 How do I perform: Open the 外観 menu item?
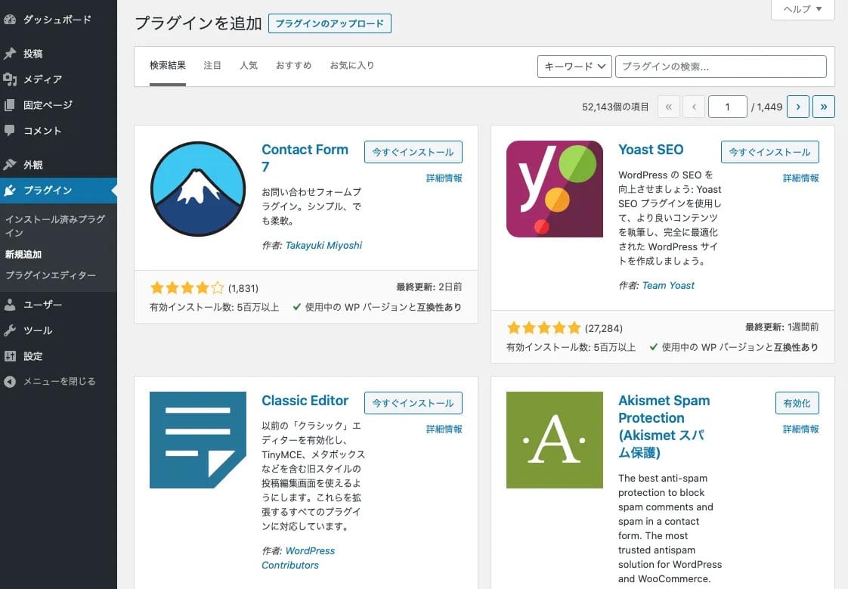[x=33, y=164]
